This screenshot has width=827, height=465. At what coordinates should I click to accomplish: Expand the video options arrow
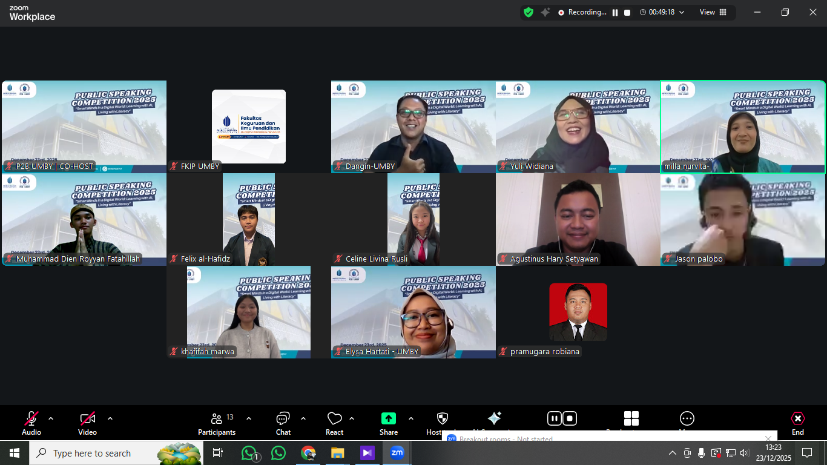(110, 418)
